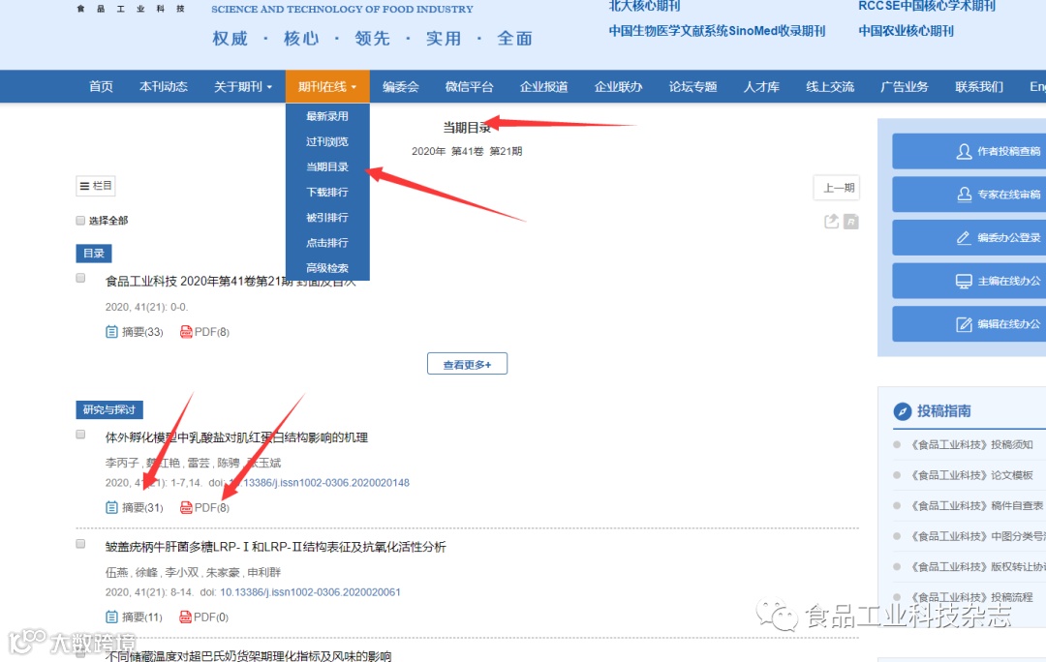Click 中国生物医学文献系统SinoMed收录期刊 text
This screenshot has width=1046, height=662.
point(717,31)
